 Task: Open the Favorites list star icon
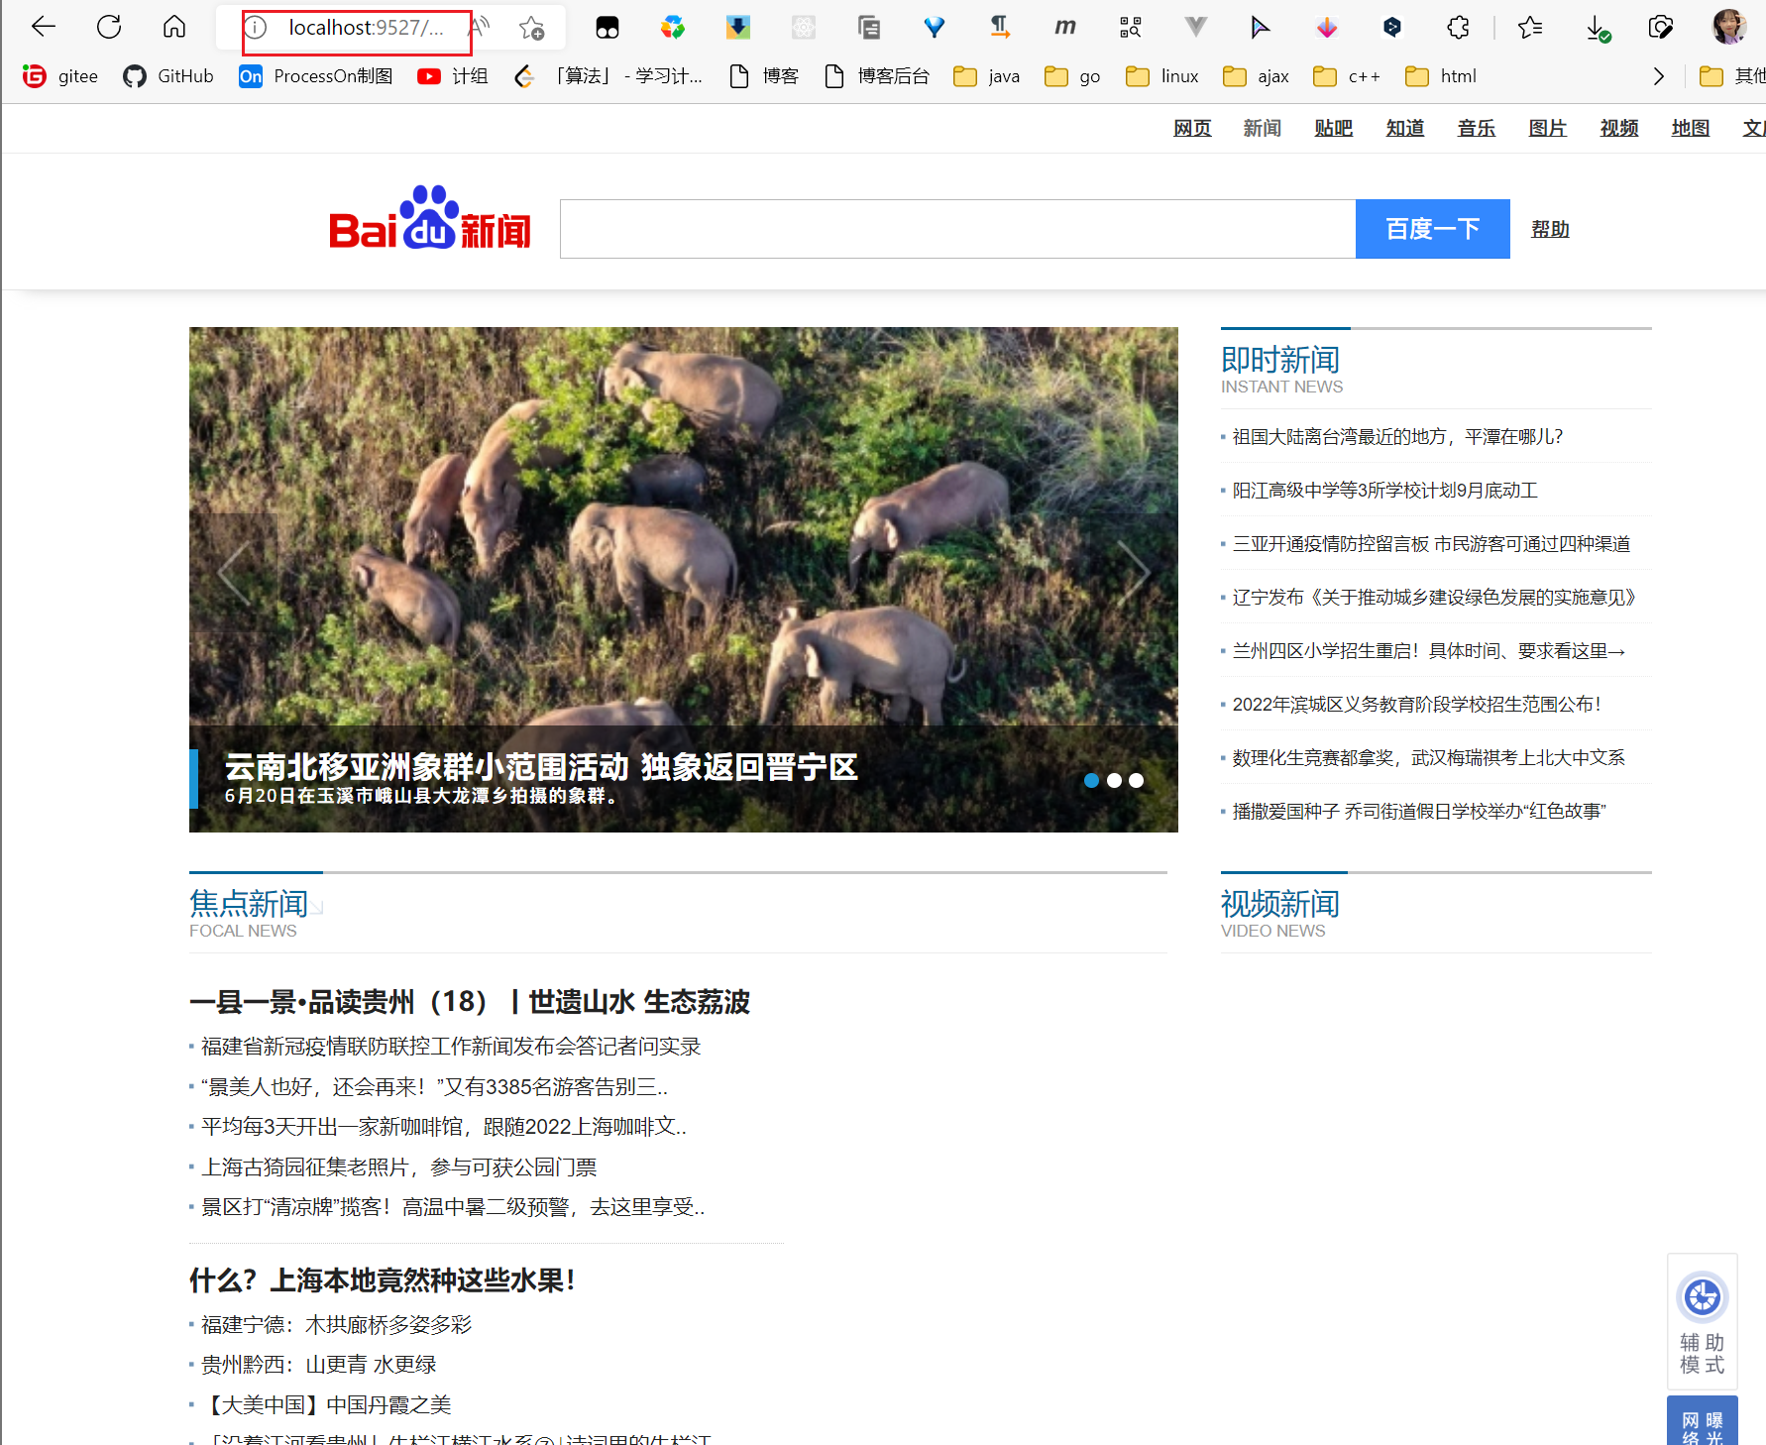click(1530, 28)
